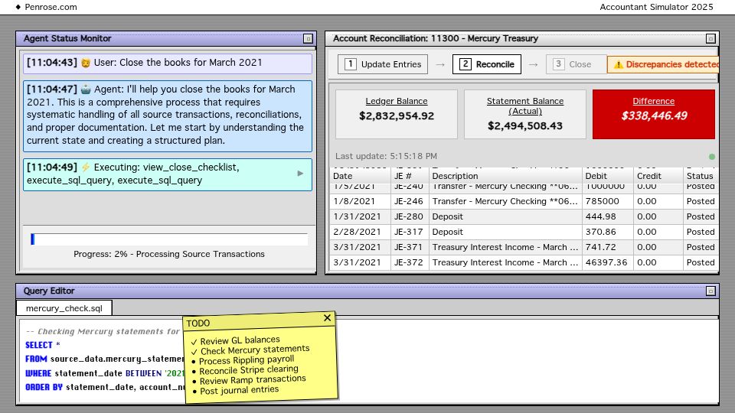Click the Transfer - Mercury Checking description for JE-246

pos(505,201)
